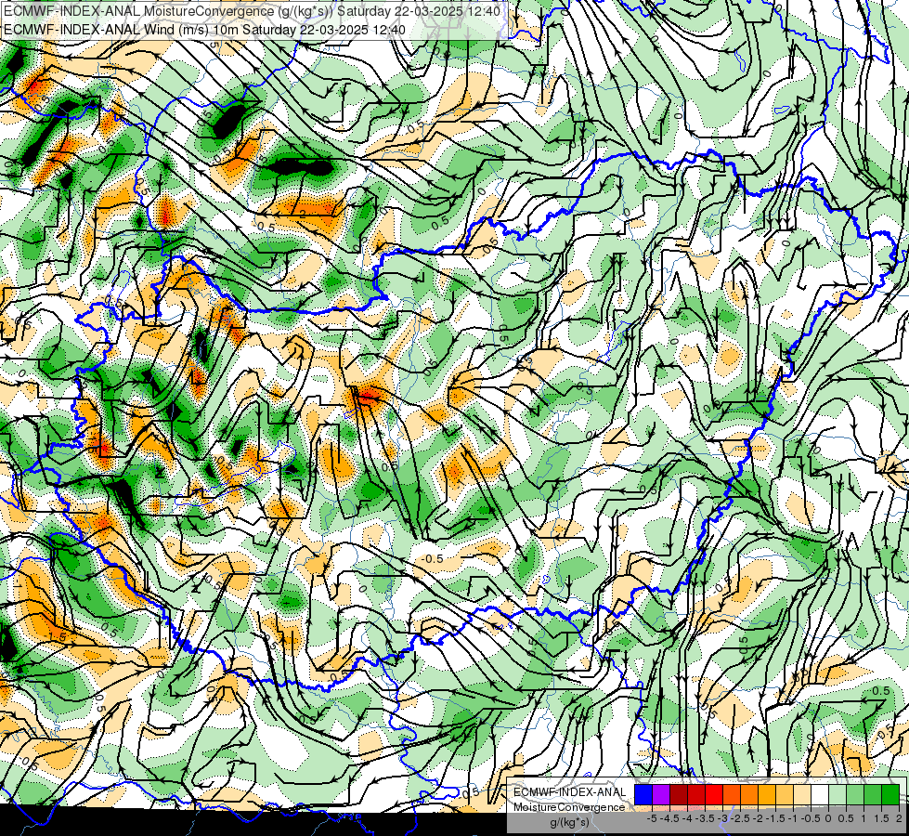Screen dimensions: 909x836
Task: Click the MoistureConvergence title line at top
Action: (x=253, y=11)
